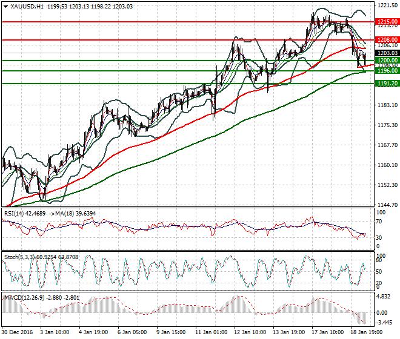Select the 30 Dec 2016 date label

coord(17,332)
